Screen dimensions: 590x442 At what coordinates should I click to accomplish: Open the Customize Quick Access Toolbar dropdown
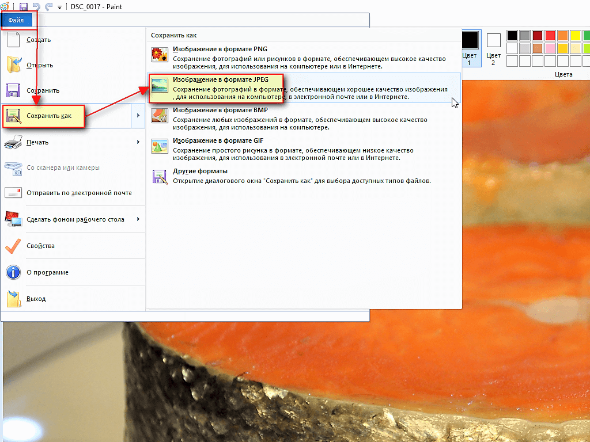pos(59,7)
